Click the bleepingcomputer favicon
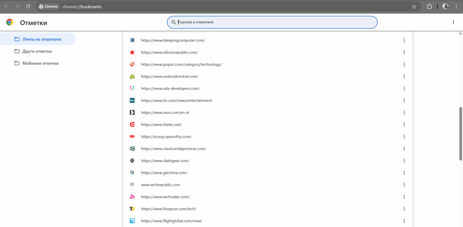This screenshot has width=463, height=227. [132, 40]
